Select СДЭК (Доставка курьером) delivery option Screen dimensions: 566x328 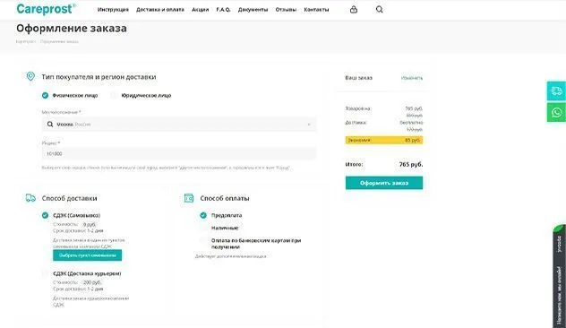point(45,273)
